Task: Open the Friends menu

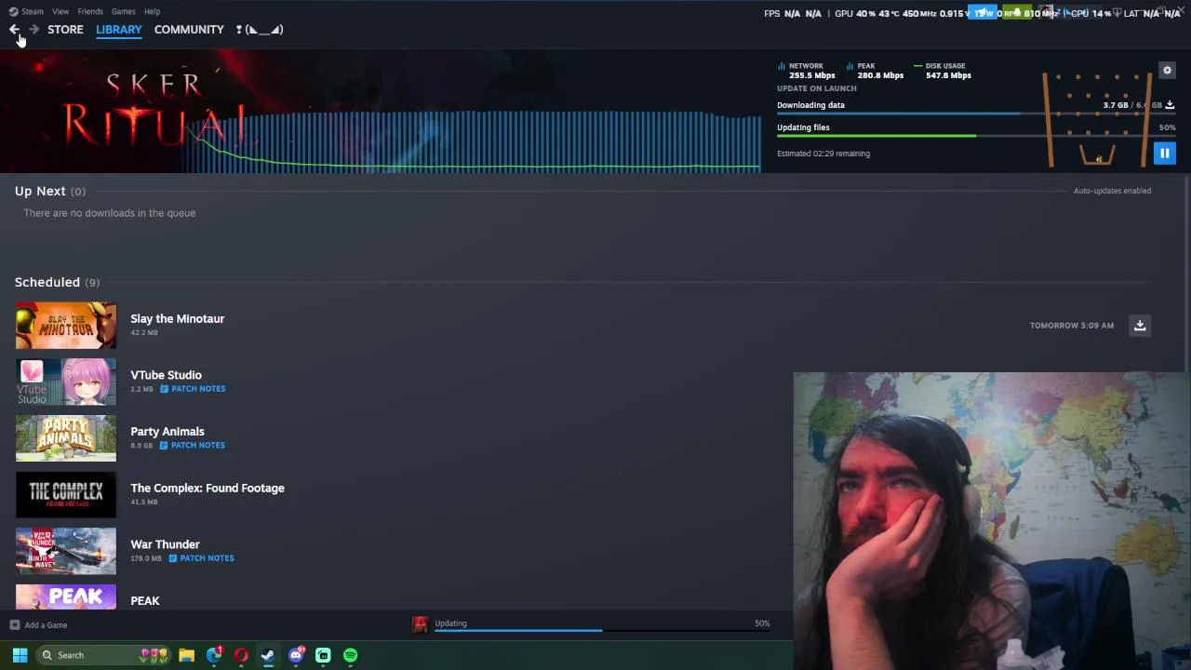Action: pos(90,12)
